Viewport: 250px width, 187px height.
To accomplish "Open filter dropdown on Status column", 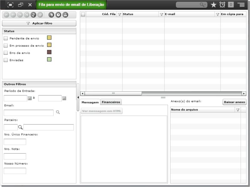I will click(161, 14).
